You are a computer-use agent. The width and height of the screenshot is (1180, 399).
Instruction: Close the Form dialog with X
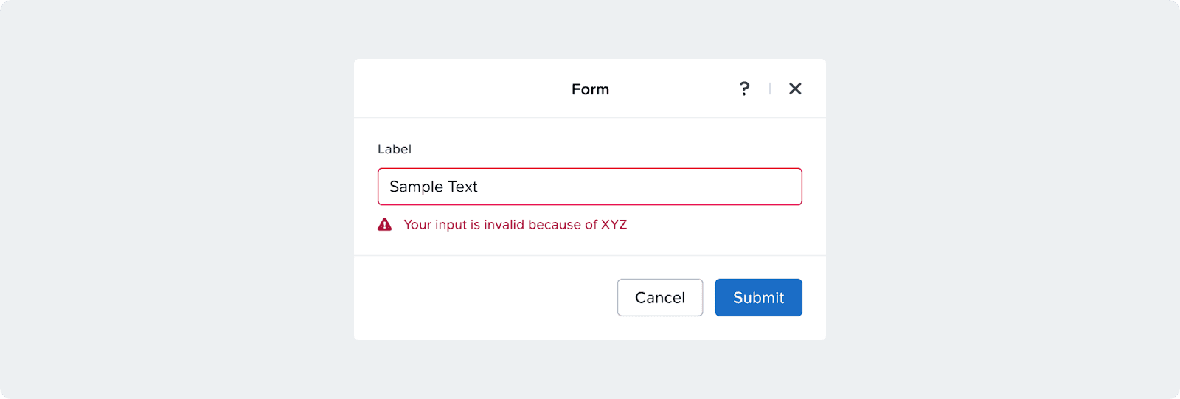coord(795,89)
